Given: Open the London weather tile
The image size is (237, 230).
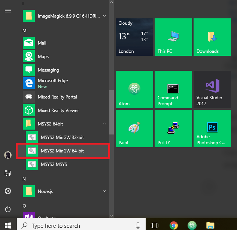Looking at the screenshot, I should [x=134, y=37].
